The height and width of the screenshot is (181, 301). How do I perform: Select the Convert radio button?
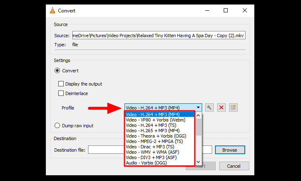point(57,71)
